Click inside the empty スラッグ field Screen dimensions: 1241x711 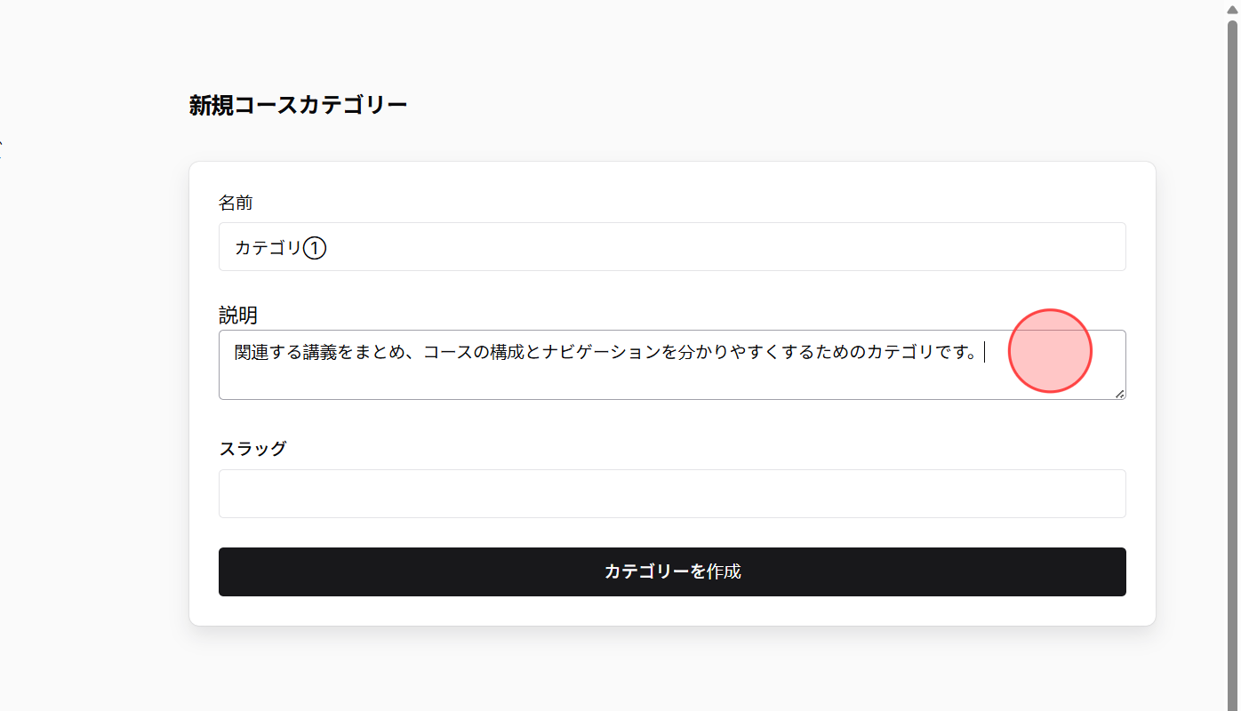pyautogui.click(x=672, y=493)
